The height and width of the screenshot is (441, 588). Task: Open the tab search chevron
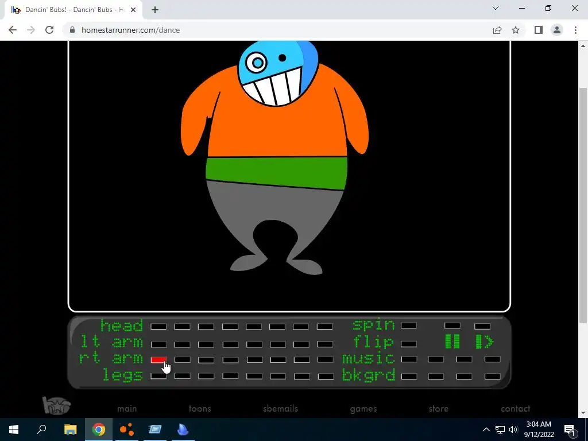click(x=496, y=8)
